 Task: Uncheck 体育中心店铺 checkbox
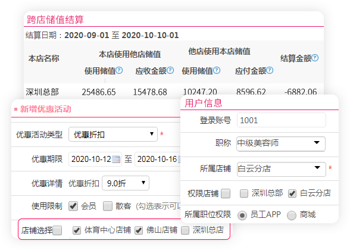tap(77, 230)
